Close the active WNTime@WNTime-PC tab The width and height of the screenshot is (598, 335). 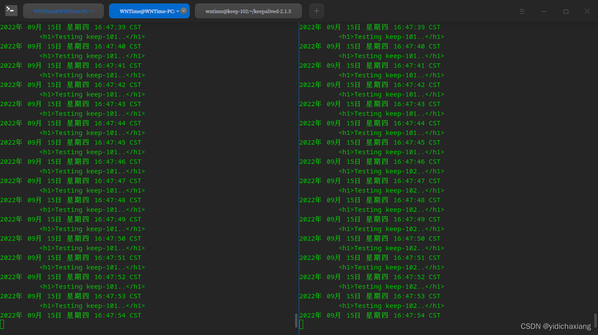coord(184,11)
